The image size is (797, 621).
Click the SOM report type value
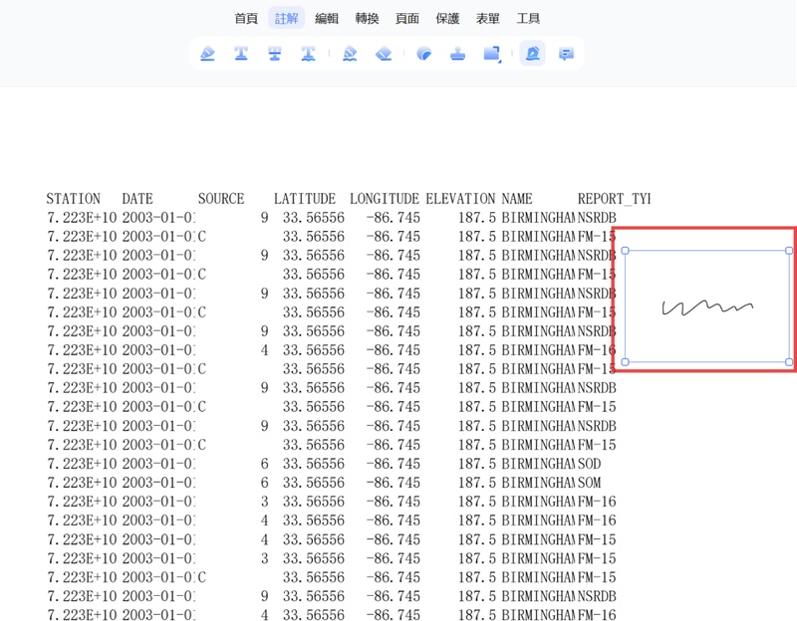[x=589, y=483]
